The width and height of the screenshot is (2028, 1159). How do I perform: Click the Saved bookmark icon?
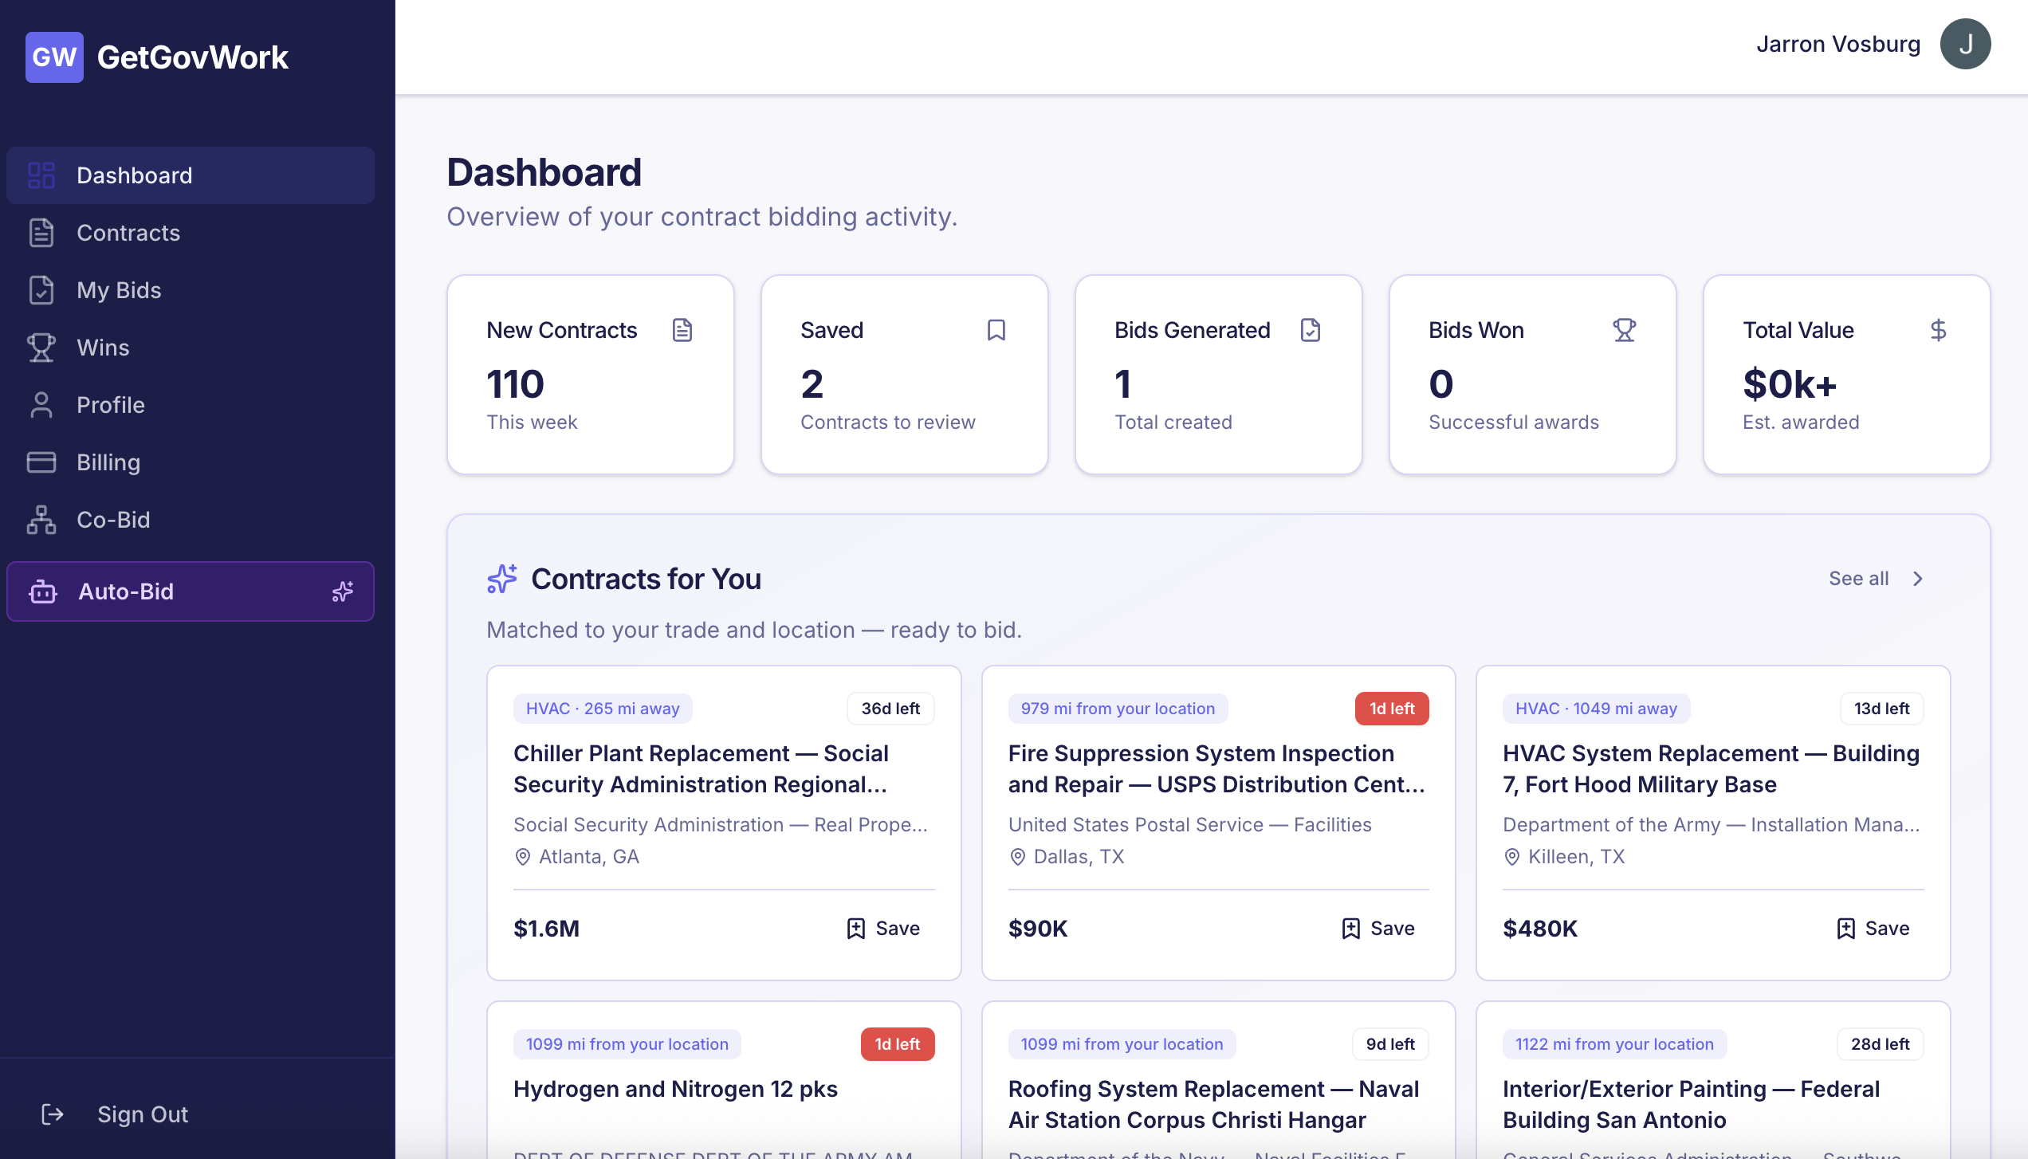click(x=996, y=330)
